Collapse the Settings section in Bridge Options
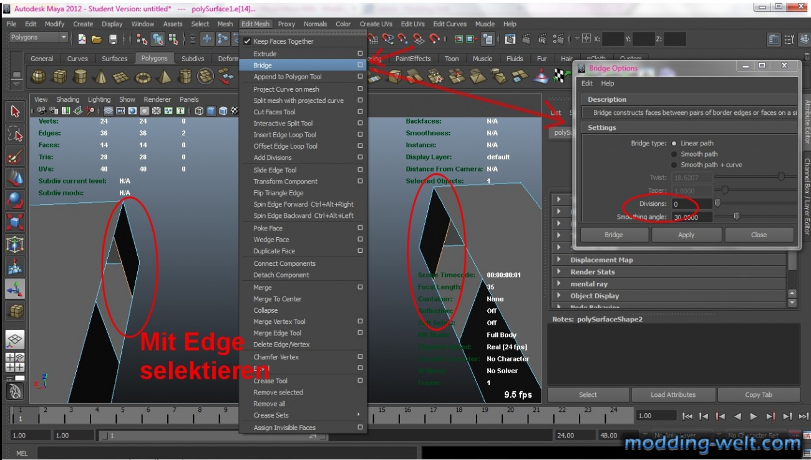This screenshot has width=811, height=460. point(689,127)
